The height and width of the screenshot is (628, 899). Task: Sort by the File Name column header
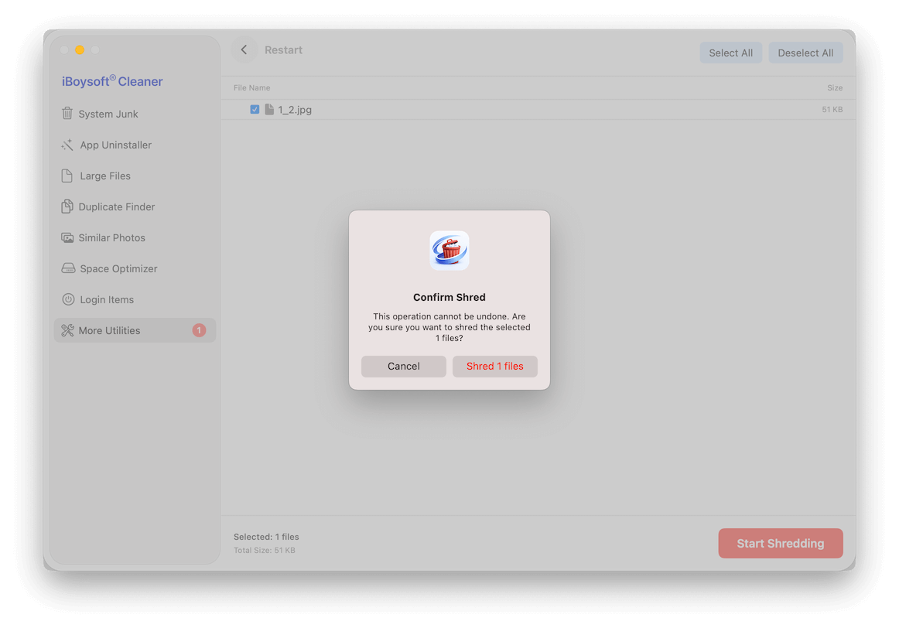click(x=252, y=88)
